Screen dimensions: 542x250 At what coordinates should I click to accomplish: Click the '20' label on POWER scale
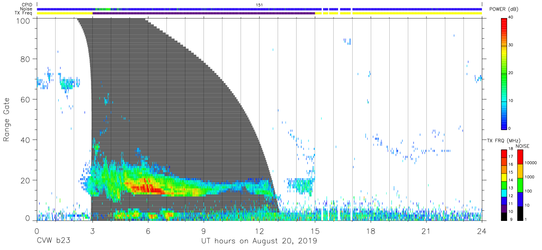511,73
